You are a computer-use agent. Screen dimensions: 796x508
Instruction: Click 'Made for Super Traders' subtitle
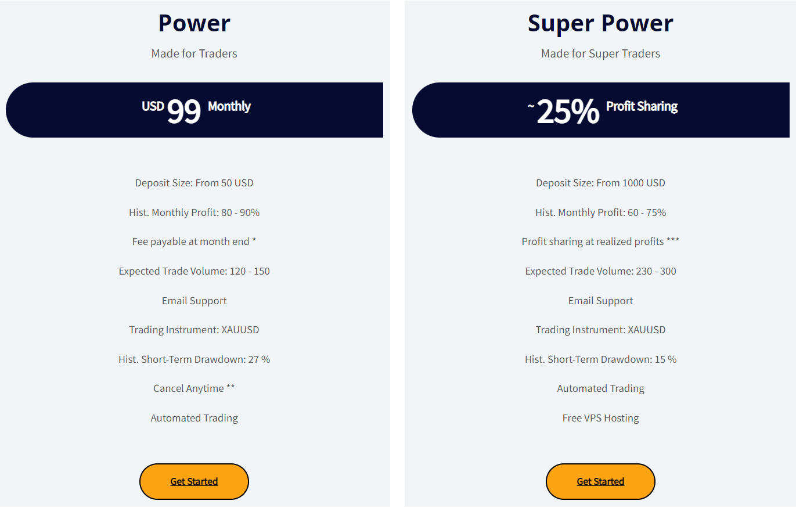click(x=600, y=53)
